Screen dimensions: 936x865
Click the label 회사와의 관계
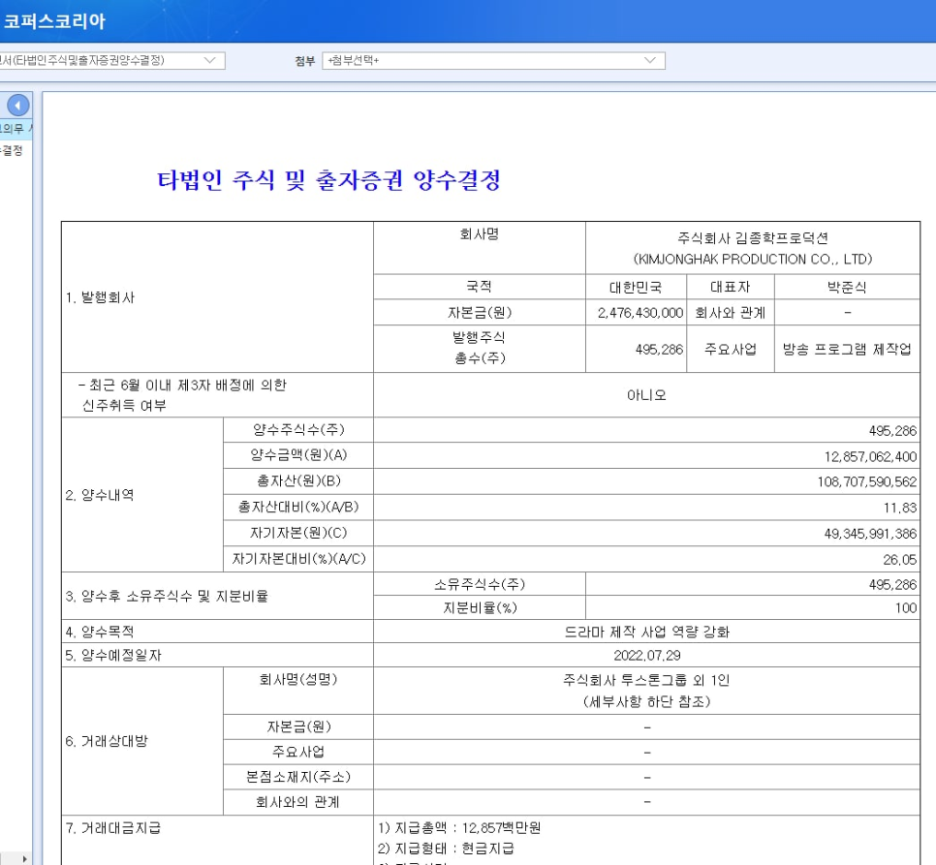[297, 802]
